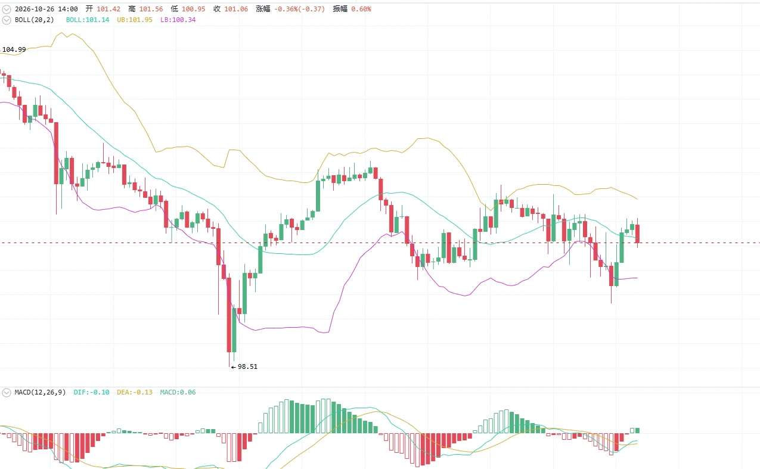Select the DIF:-0.10 reading
Image resolution: width=760 pixels, height=469 pixels.
tap(91, 392)
